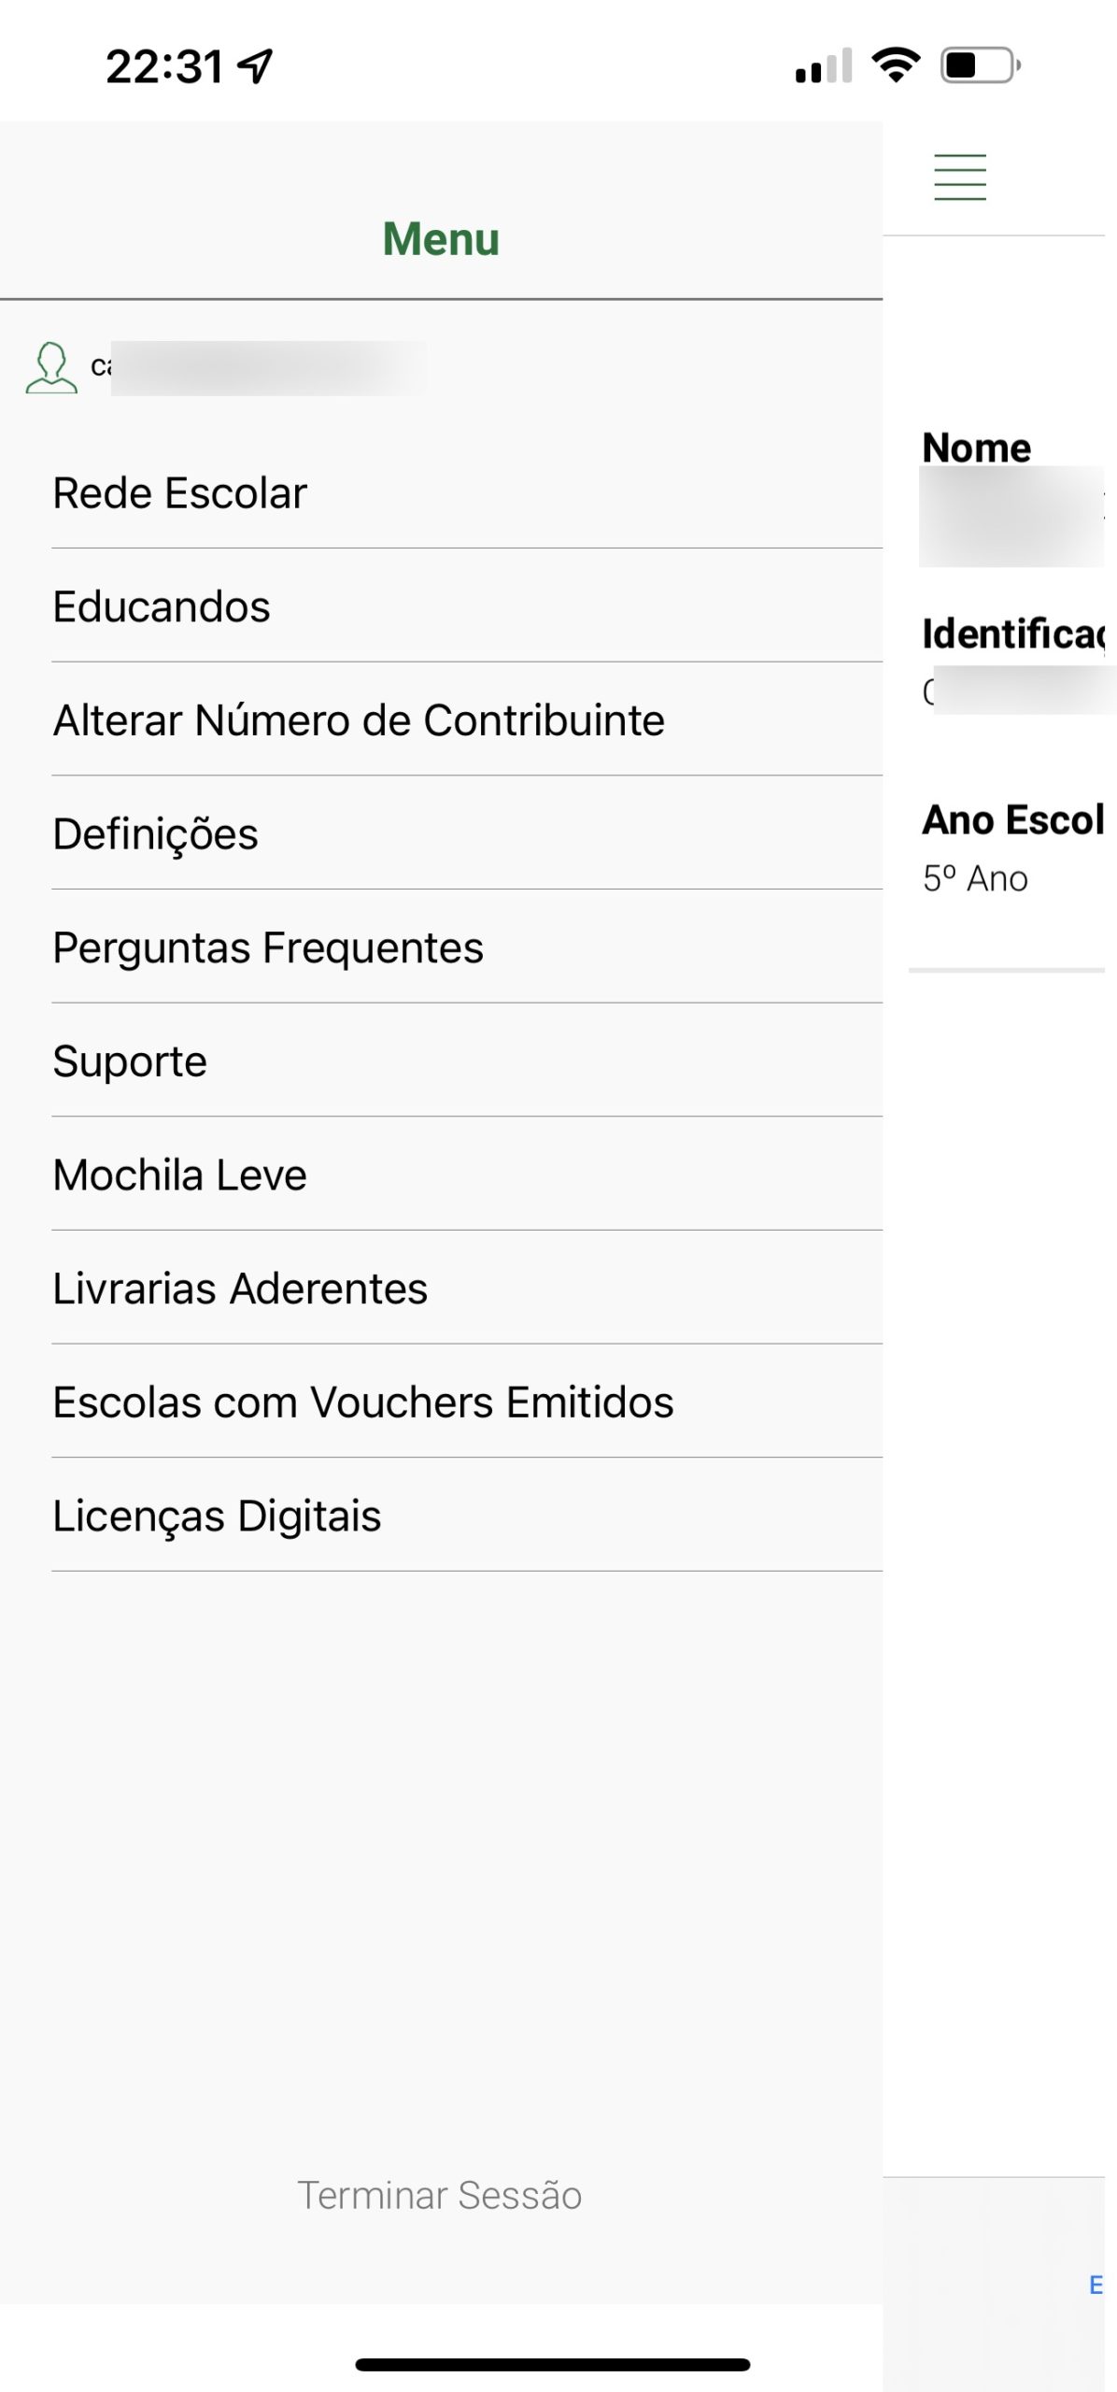Tap the Menu header title
Screen dimensions: 1117x2392
(x=441, y=239)
